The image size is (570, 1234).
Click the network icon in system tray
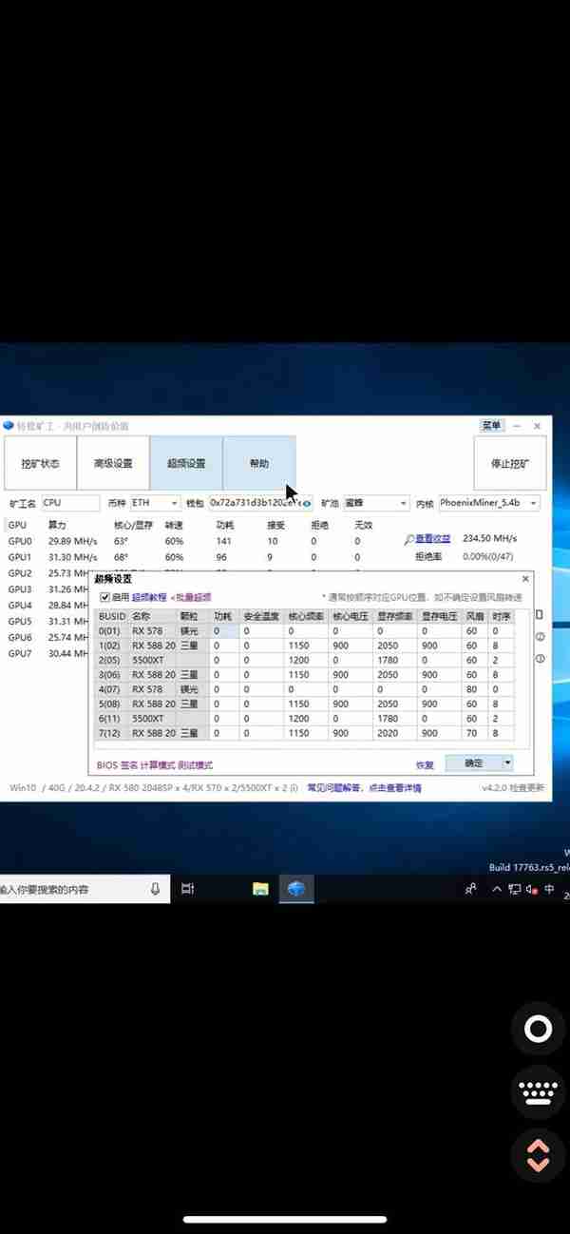pyautogui.click(x=514, y=889)
